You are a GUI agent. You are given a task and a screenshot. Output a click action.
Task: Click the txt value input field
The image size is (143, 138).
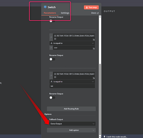[72, 86]
